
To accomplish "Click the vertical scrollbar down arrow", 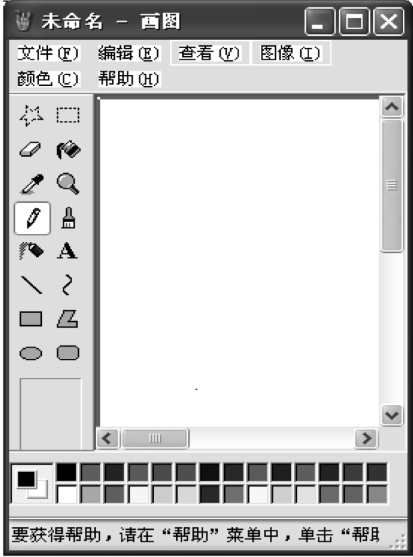I will (x=391, y=415).
